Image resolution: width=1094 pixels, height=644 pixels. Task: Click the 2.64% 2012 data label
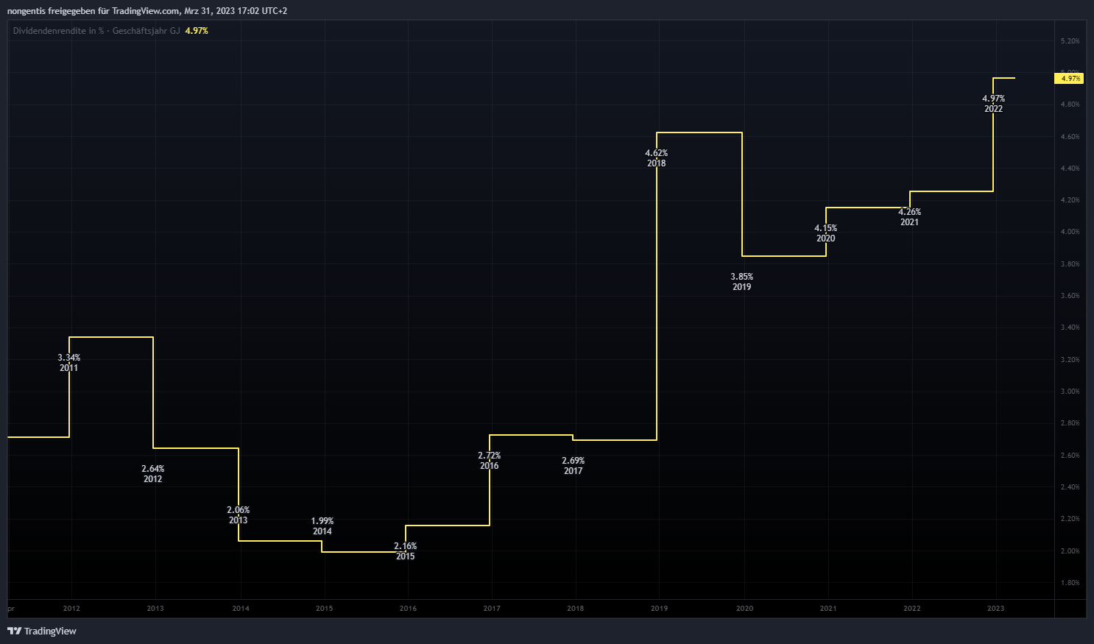tap(153, 474)
